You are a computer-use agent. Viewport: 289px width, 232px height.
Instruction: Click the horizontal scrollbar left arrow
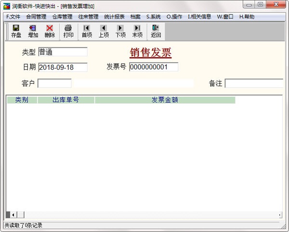tap(13, 215)
